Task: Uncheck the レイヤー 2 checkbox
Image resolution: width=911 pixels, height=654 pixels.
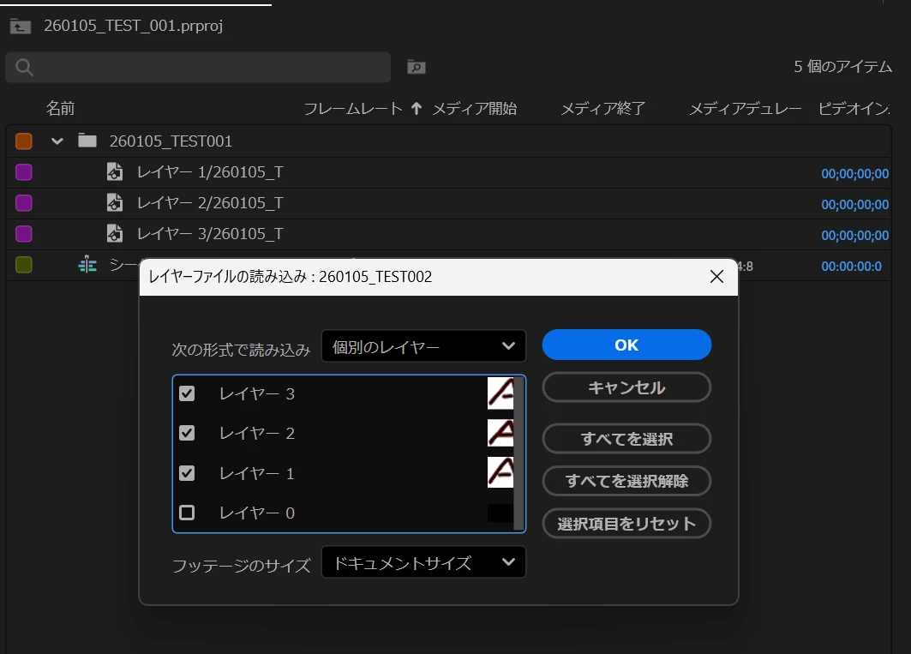Action: (x=187, y=433)
